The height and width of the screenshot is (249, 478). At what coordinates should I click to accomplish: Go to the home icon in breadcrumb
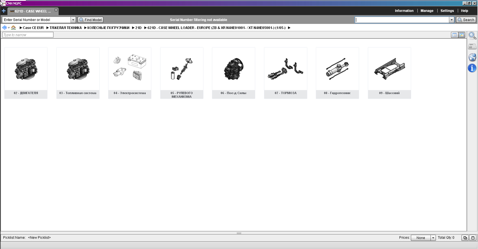click(x=13, y=28)
